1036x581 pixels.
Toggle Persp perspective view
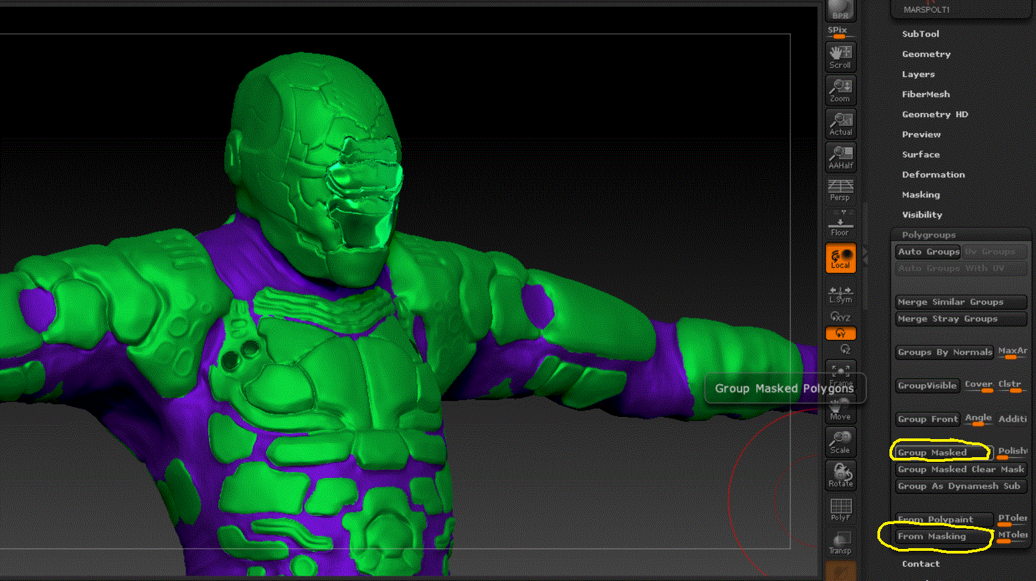click(x=840, y=190)
